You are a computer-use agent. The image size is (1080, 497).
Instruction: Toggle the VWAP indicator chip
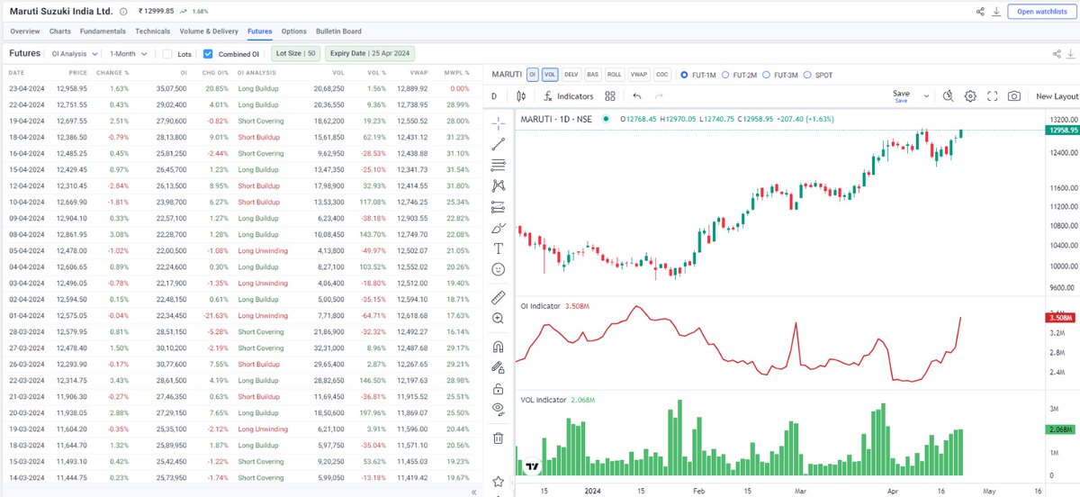[638, 74]
